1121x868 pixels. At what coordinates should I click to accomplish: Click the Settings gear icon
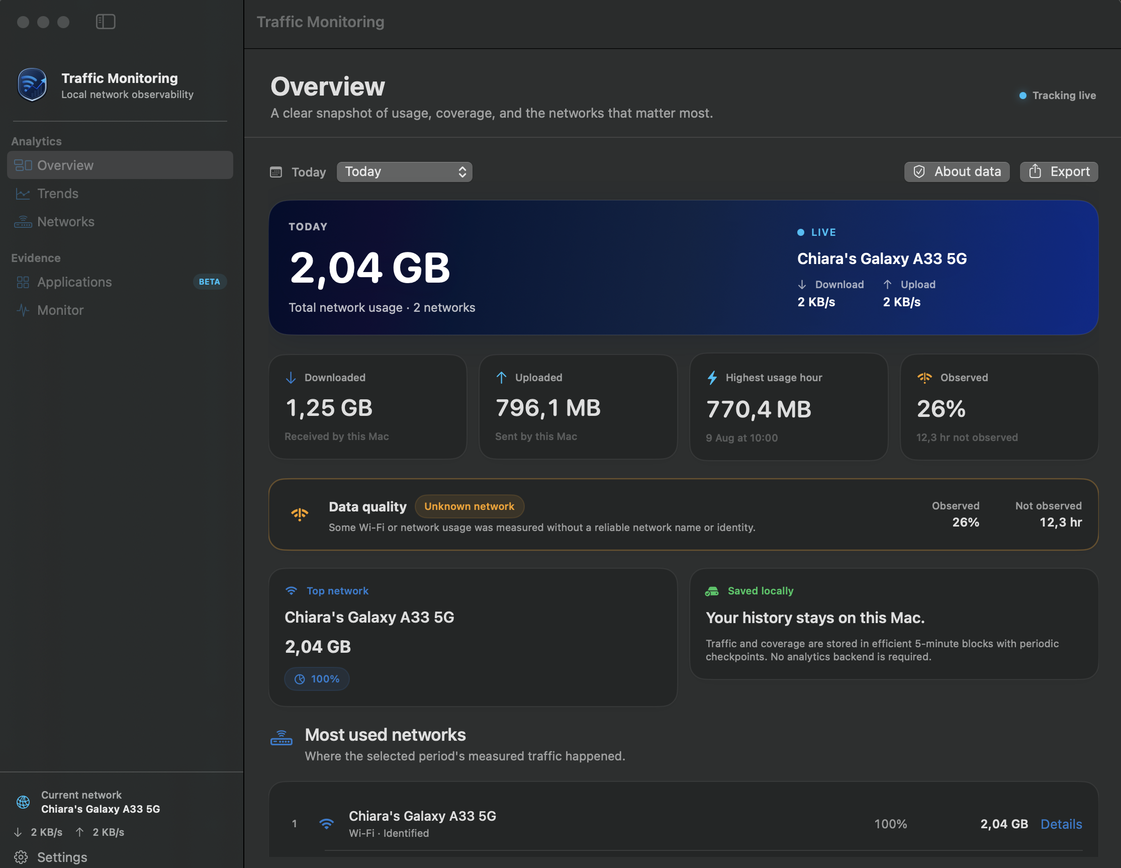[21, 857]
